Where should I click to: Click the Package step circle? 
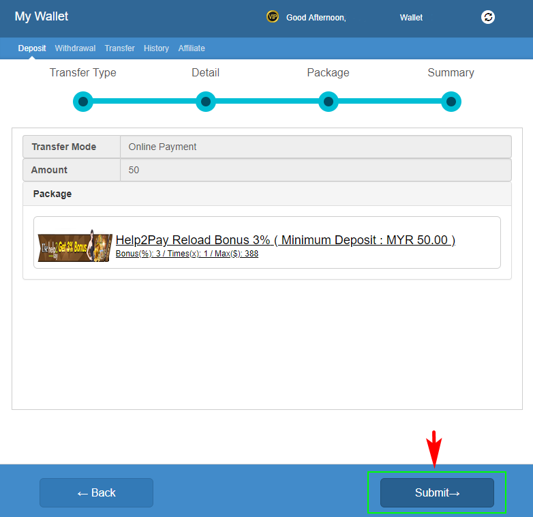pyautogui.click(x=329, y=102)
